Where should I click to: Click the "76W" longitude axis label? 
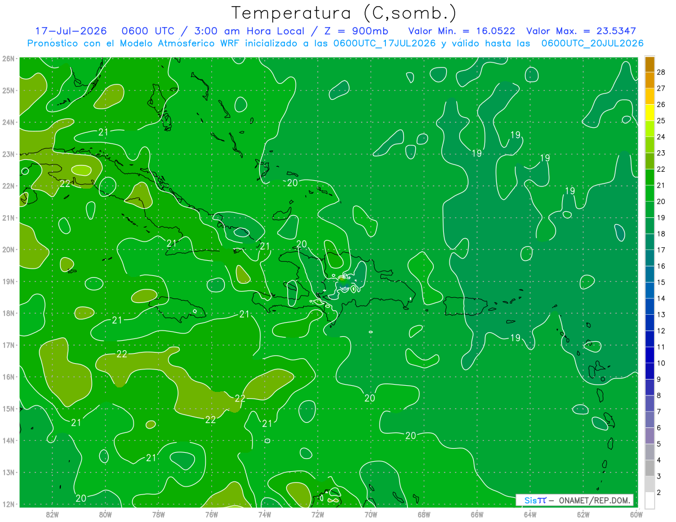coord(211,514)
